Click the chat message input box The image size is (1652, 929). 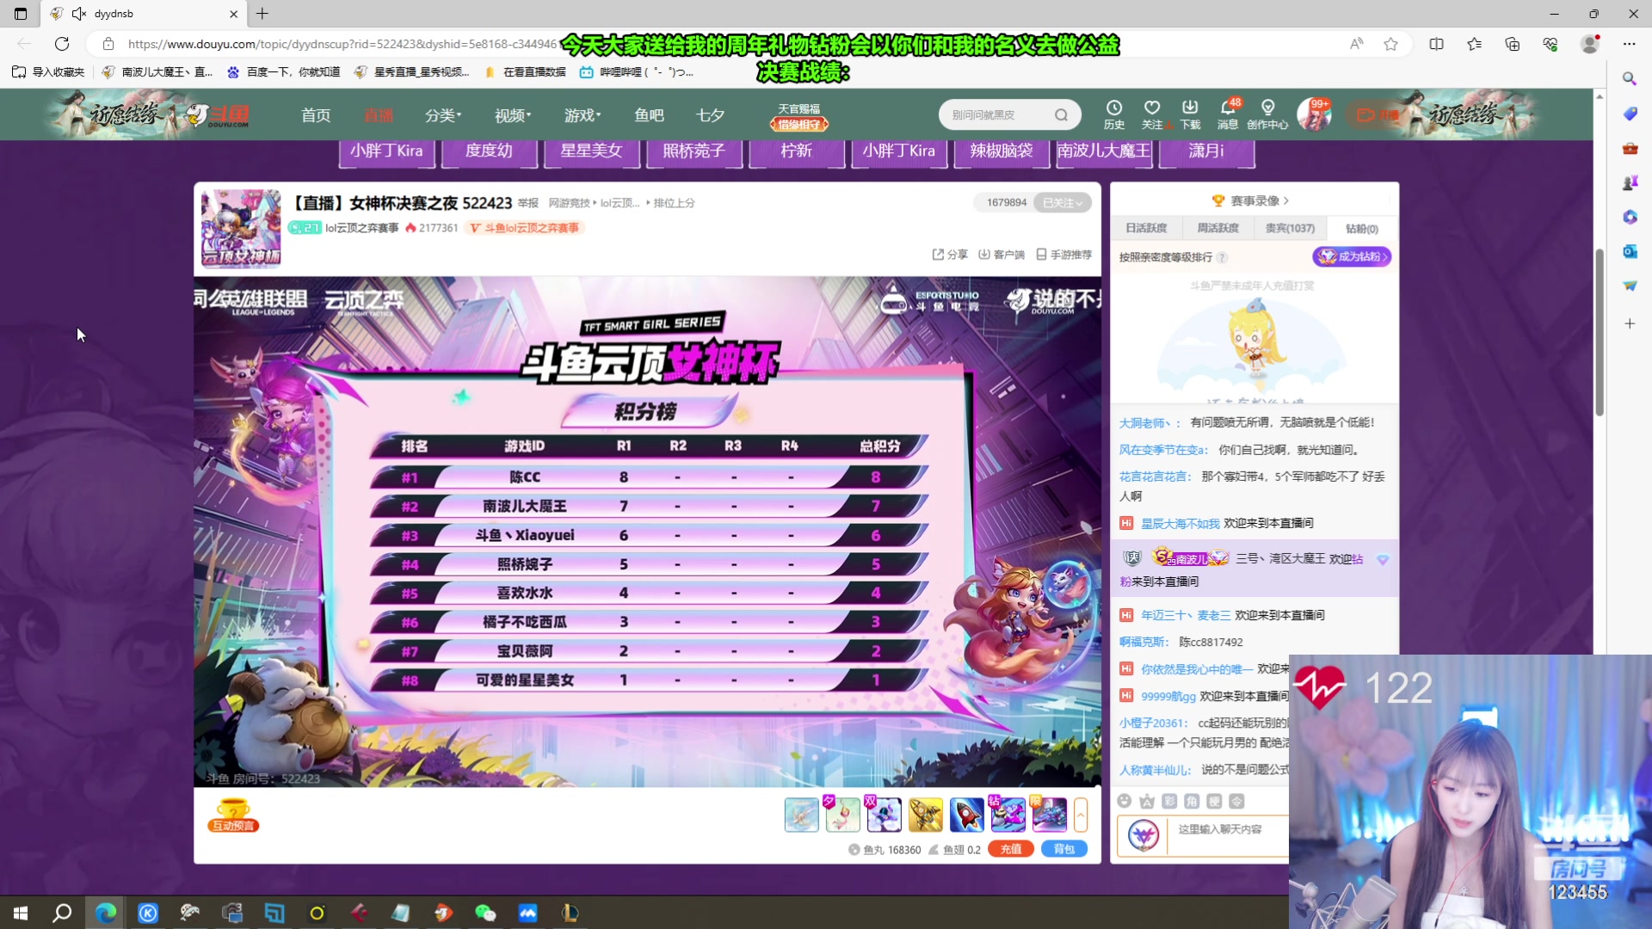coord(1229,834)
